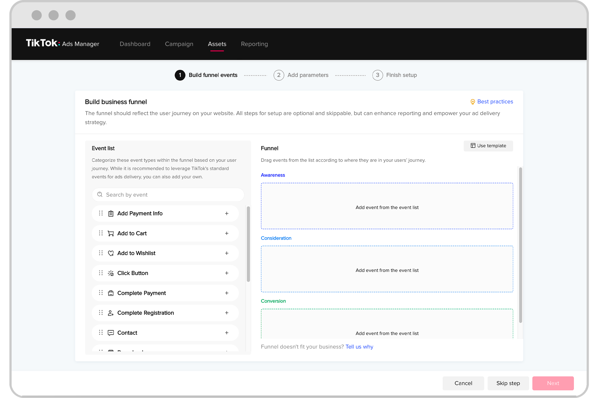The height and width of the screenshot is (398, 598).
Task: Open the Dashboard tab
Action: [x=135, y=44]
